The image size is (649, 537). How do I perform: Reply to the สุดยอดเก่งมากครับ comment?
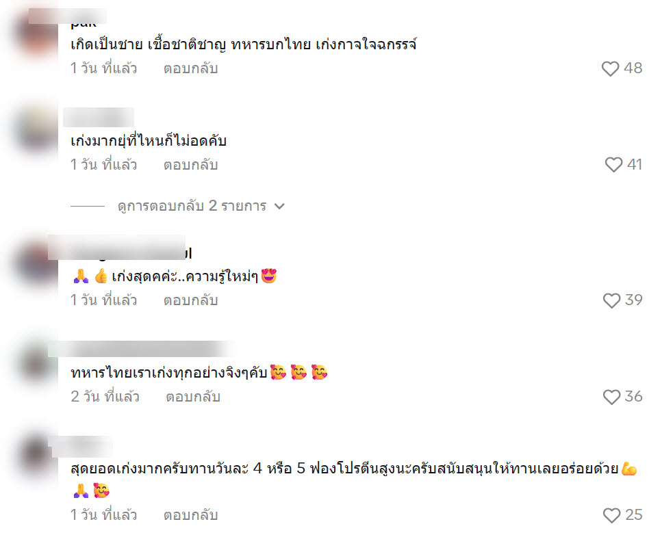click(x=190, y=515)
